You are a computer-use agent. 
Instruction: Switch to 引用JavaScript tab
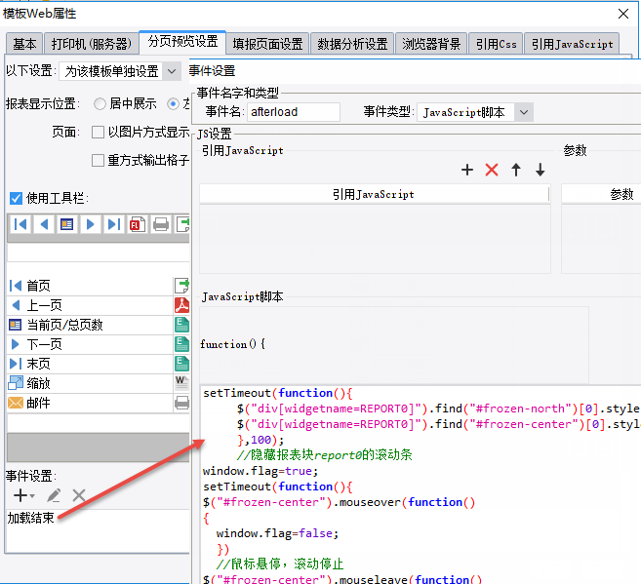572,44
